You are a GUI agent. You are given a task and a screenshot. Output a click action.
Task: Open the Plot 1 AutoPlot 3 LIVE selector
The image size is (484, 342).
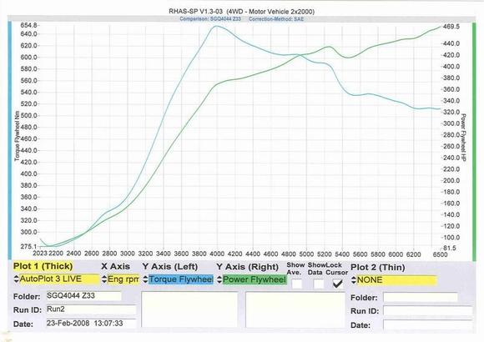tap(59, 279)
